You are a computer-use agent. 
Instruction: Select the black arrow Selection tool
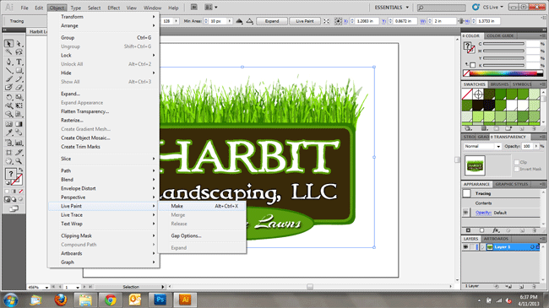(8, 43)
